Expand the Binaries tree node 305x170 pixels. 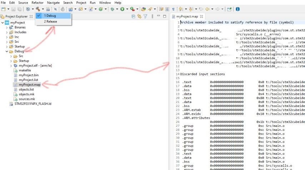click(7, 27)
